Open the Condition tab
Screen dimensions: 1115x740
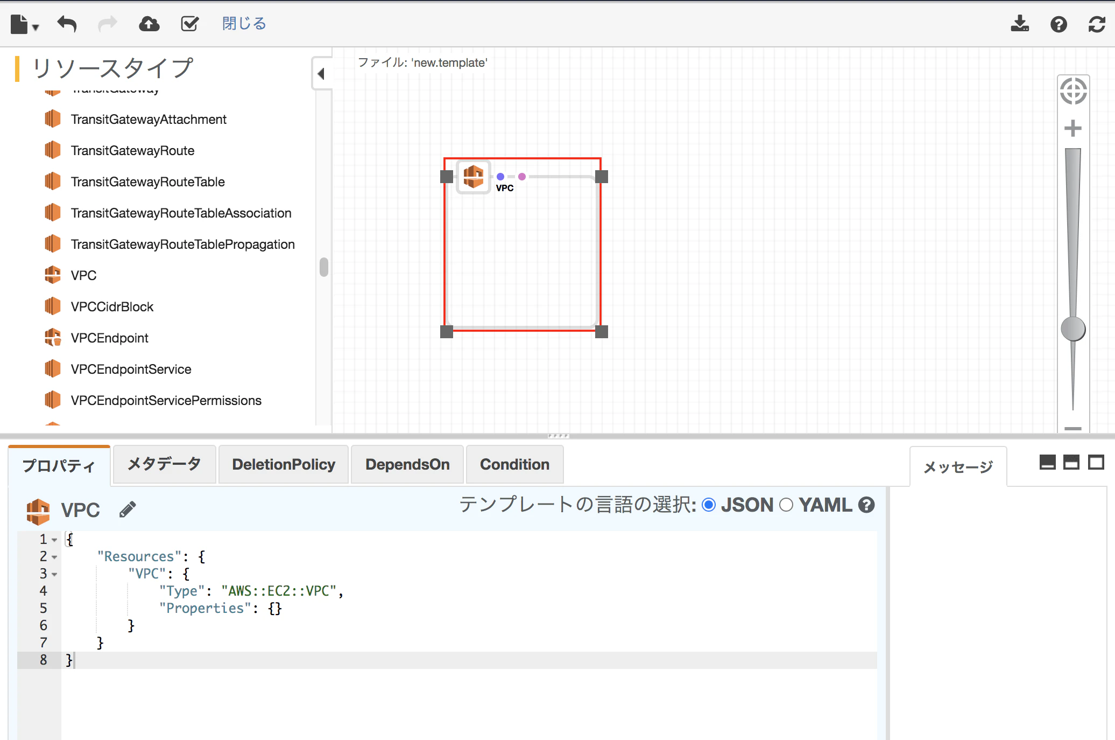point(514,464)
